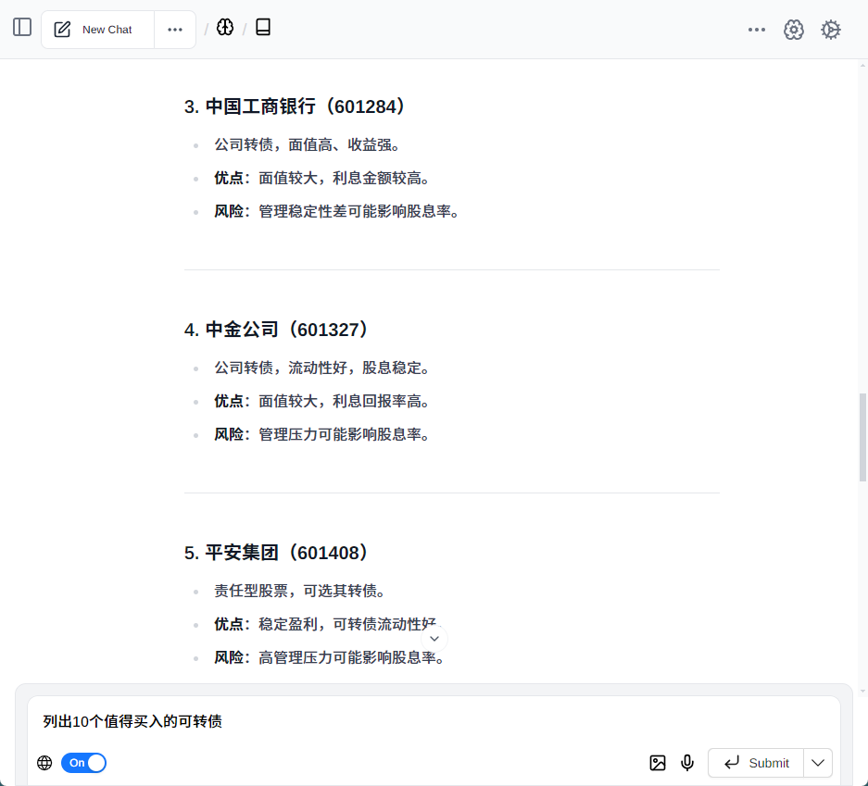868x786 pixels.
Task: Submit the message
Action: pyautogui.click(x=756, y=763)
